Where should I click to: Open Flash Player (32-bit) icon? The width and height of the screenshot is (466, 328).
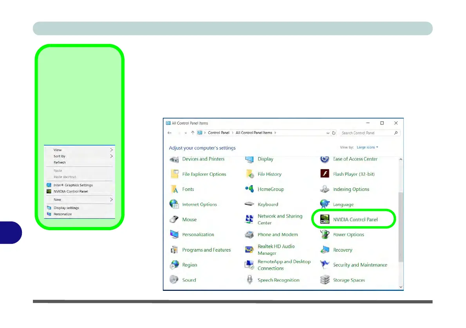coord(325,173)
